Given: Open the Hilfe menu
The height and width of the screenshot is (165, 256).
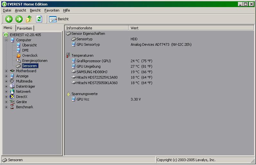Looking at the screenshot, I should pyautogui.click(x=67, y=10).
